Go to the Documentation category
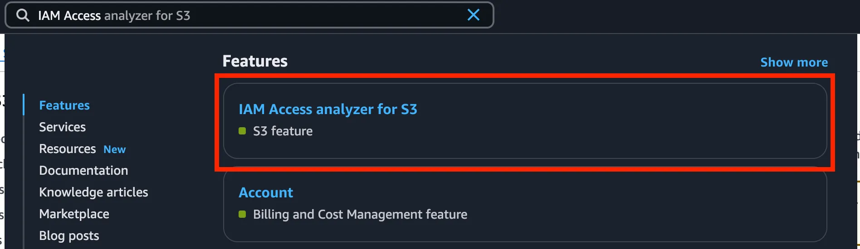This screenshot has height=249, width=860. [83, 171]
